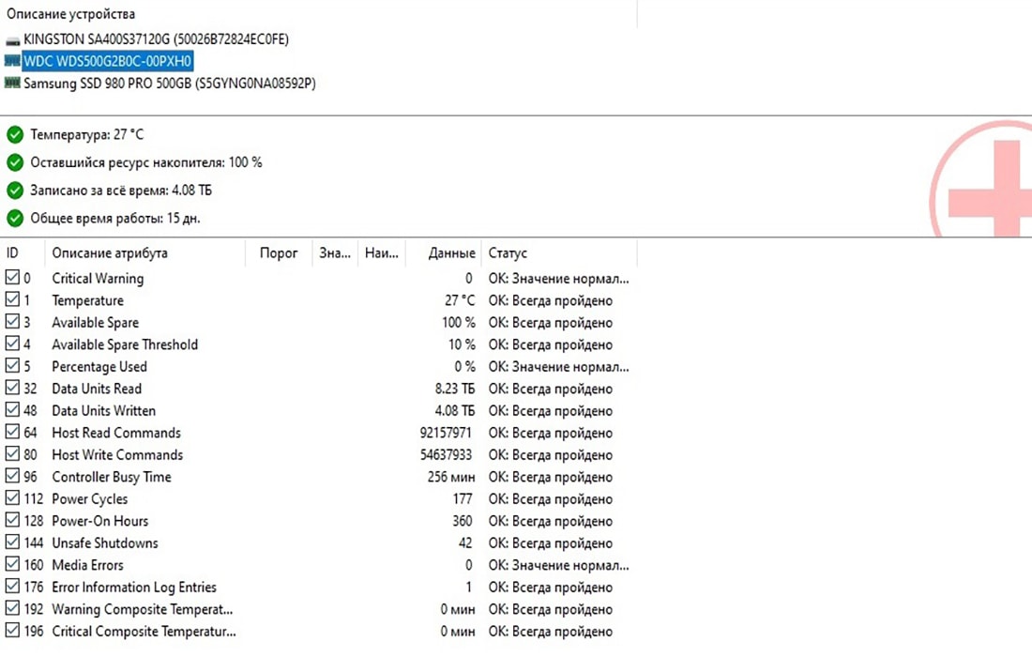The height and width of the screenshot is (657, 1032).
Task: Click the Данные column header
Action: click(x=451, y=253)
